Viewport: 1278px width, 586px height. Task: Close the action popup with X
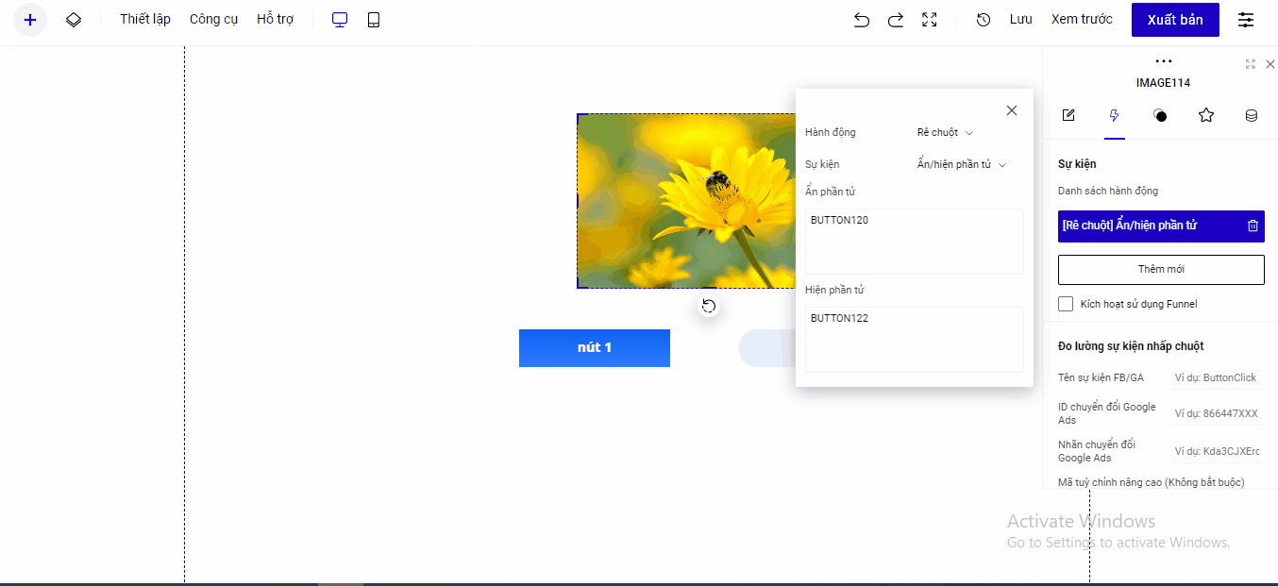[x=1012, y=110]
